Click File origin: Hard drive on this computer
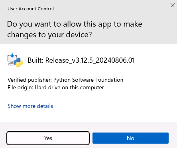177x148 pixels. pos(56,88)
